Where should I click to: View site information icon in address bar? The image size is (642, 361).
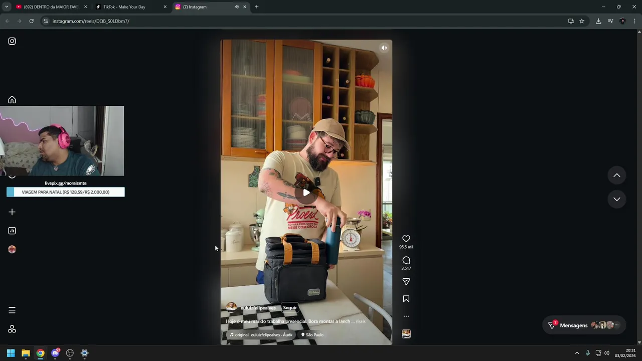[x=46, y=21]
